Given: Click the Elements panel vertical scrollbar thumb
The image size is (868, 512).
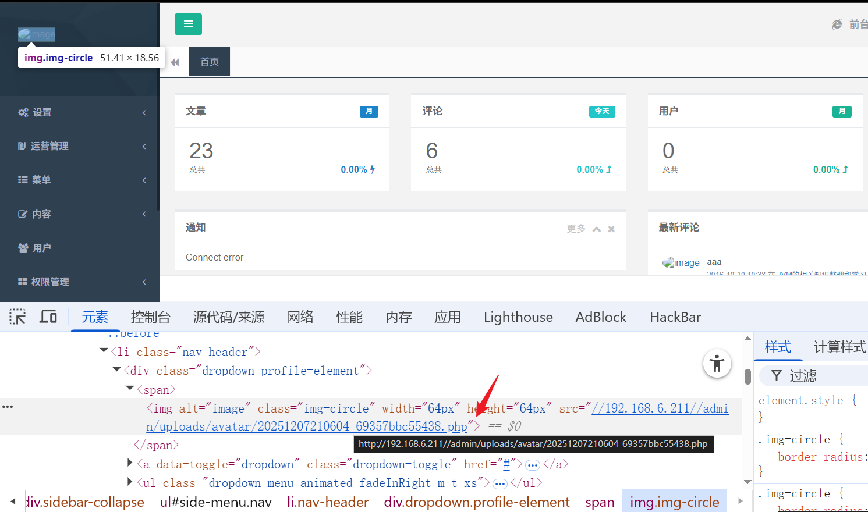Looking at the screenshot, I should tap(747, 376).
